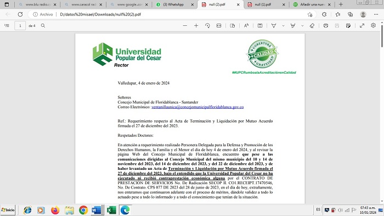Open the volume speaker tray icon
This screenshot has height=216, width=384.
340,210
